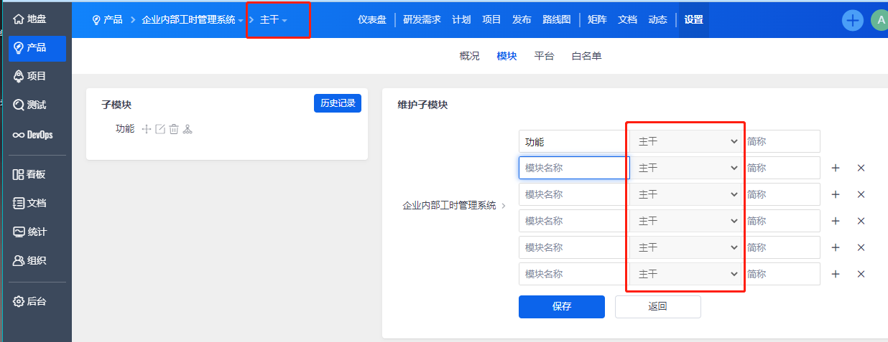
Task: Click the last row's add-row plus icon
Action: tap(836, 274)
